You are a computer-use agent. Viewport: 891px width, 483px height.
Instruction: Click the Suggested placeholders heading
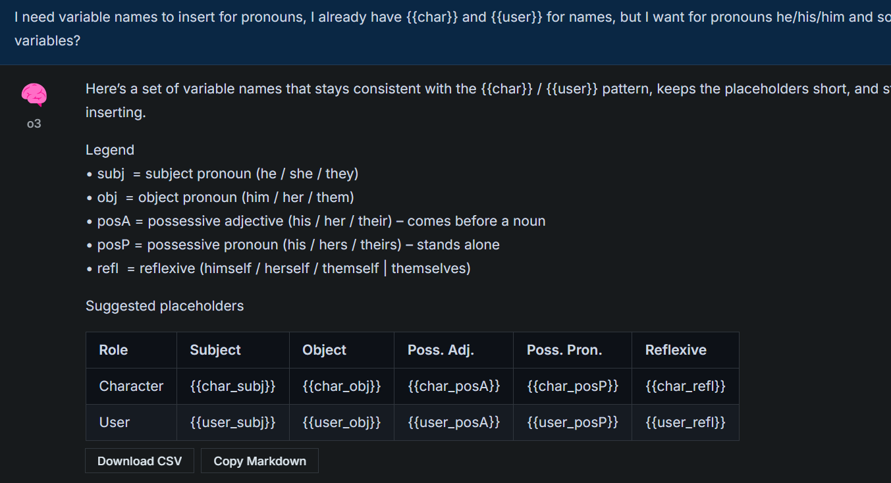tap(165, 306)
